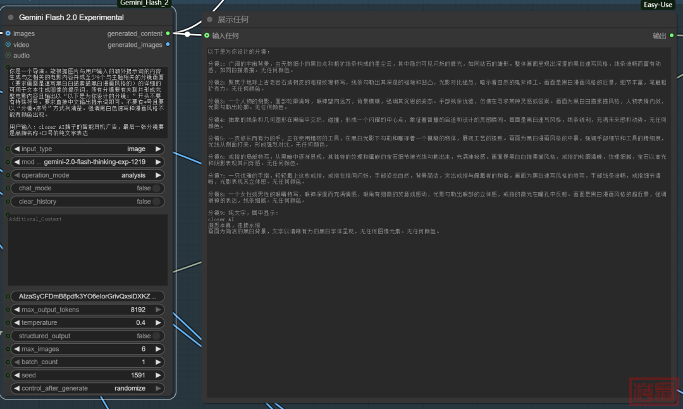Viewport: 683px width, 409px height.
Task: Click the collapse dot on 展示任何 node
Action: 209,20
